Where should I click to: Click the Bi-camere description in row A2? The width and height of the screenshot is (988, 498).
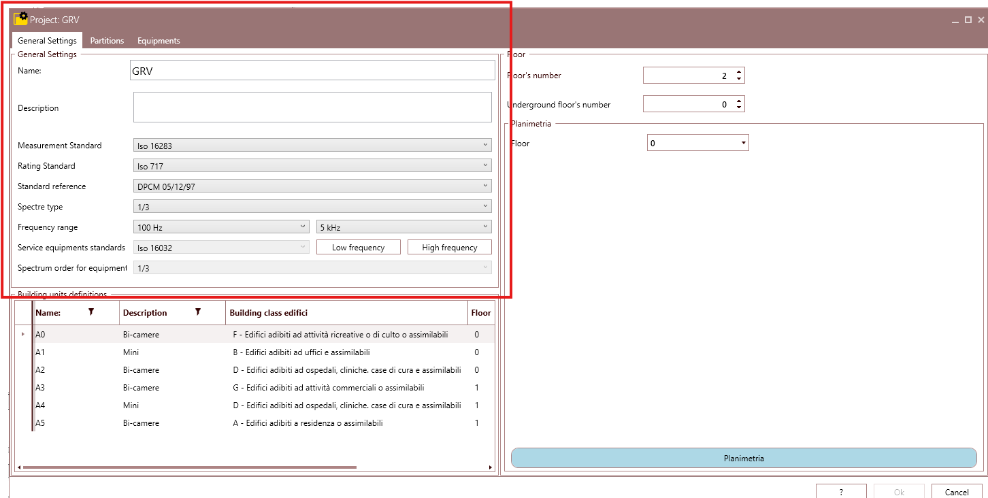(141, 370)
